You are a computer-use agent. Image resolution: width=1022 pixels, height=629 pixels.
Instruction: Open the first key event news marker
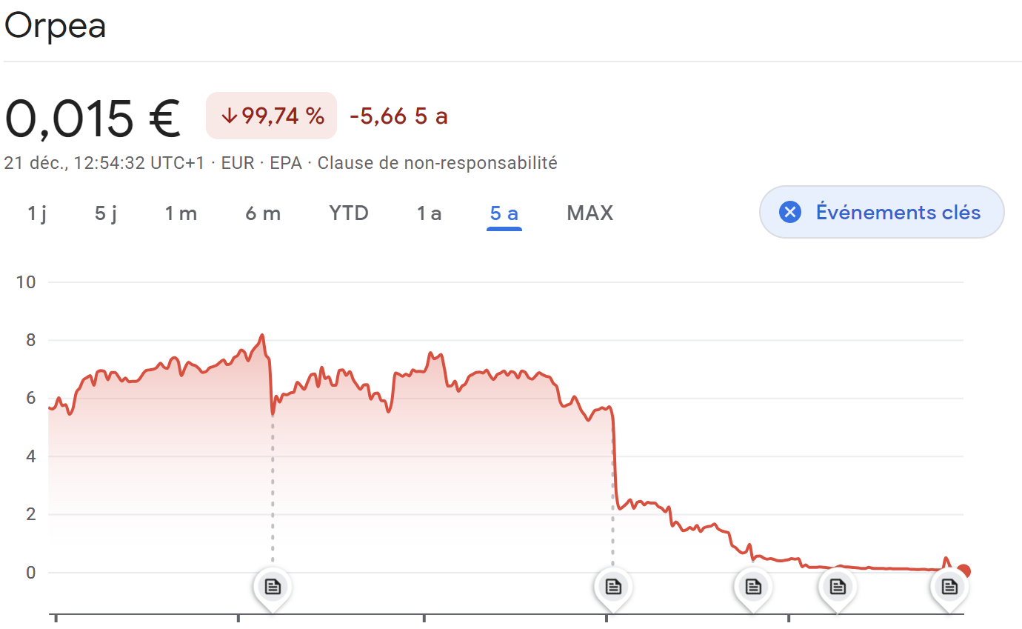pos(273,587)
